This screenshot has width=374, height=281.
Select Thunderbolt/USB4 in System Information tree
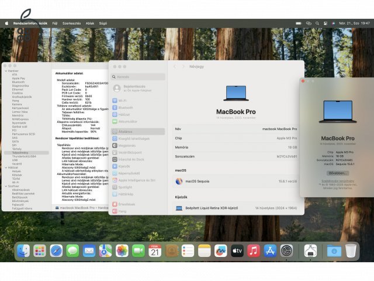24,156
